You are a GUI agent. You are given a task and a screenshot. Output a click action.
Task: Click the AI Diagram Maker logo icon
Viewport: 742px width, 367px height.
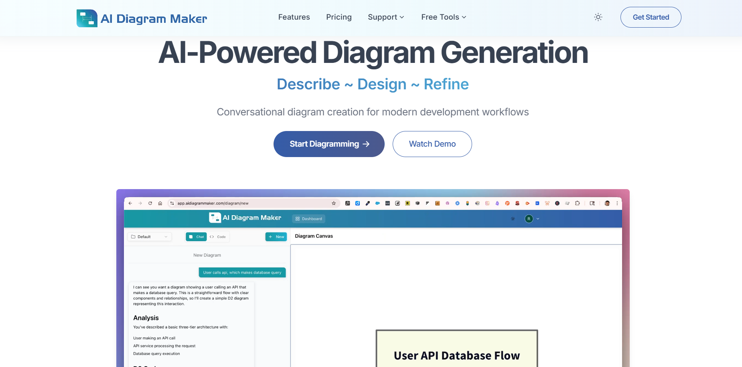[x=87, y=18]
